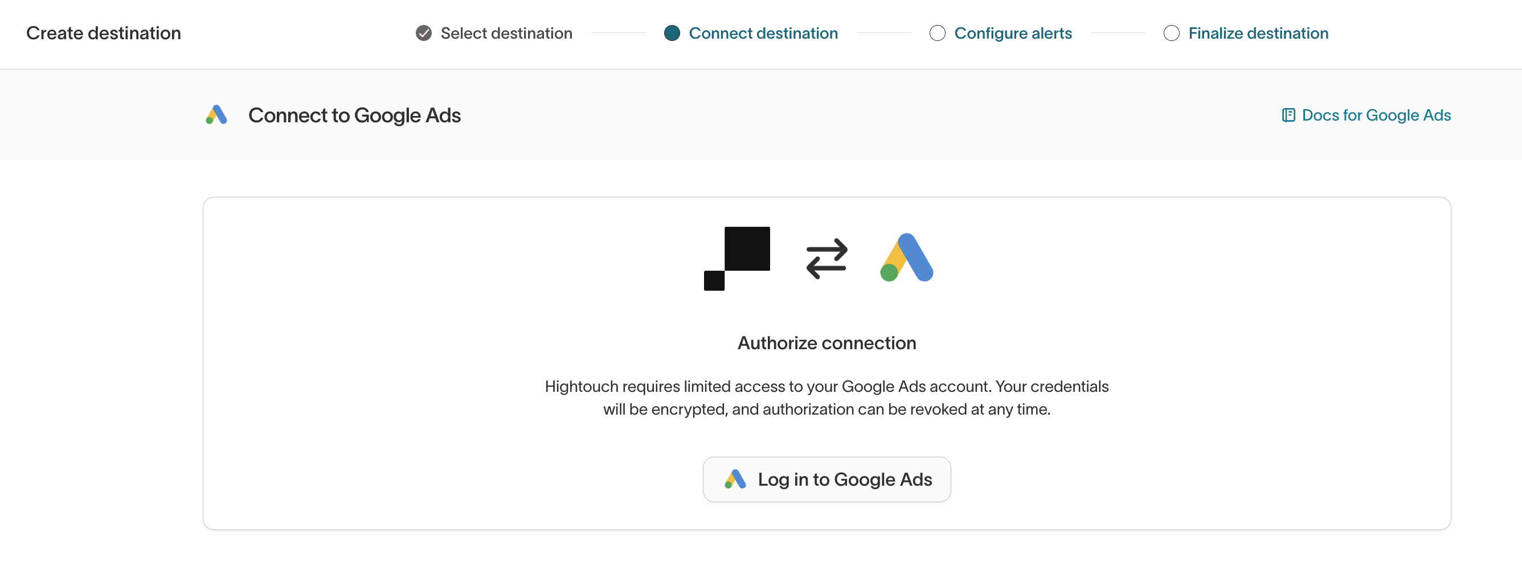Click the book icon beside Docs link
This screenshot has height=571, width=1522.
pos(1288,115)
